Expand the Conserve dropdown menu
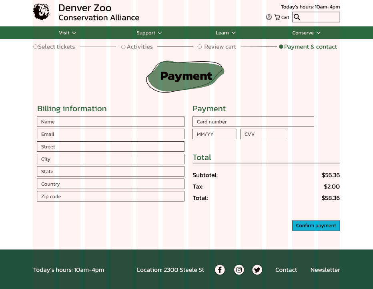The height and width of the screenshot is (289, 373). [x=306, y=33]
